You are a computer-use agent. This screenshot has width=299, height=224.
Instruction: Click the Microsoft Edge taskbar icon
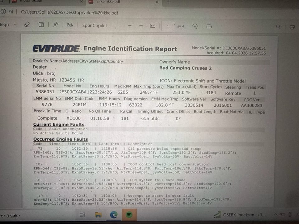(114, 215)
